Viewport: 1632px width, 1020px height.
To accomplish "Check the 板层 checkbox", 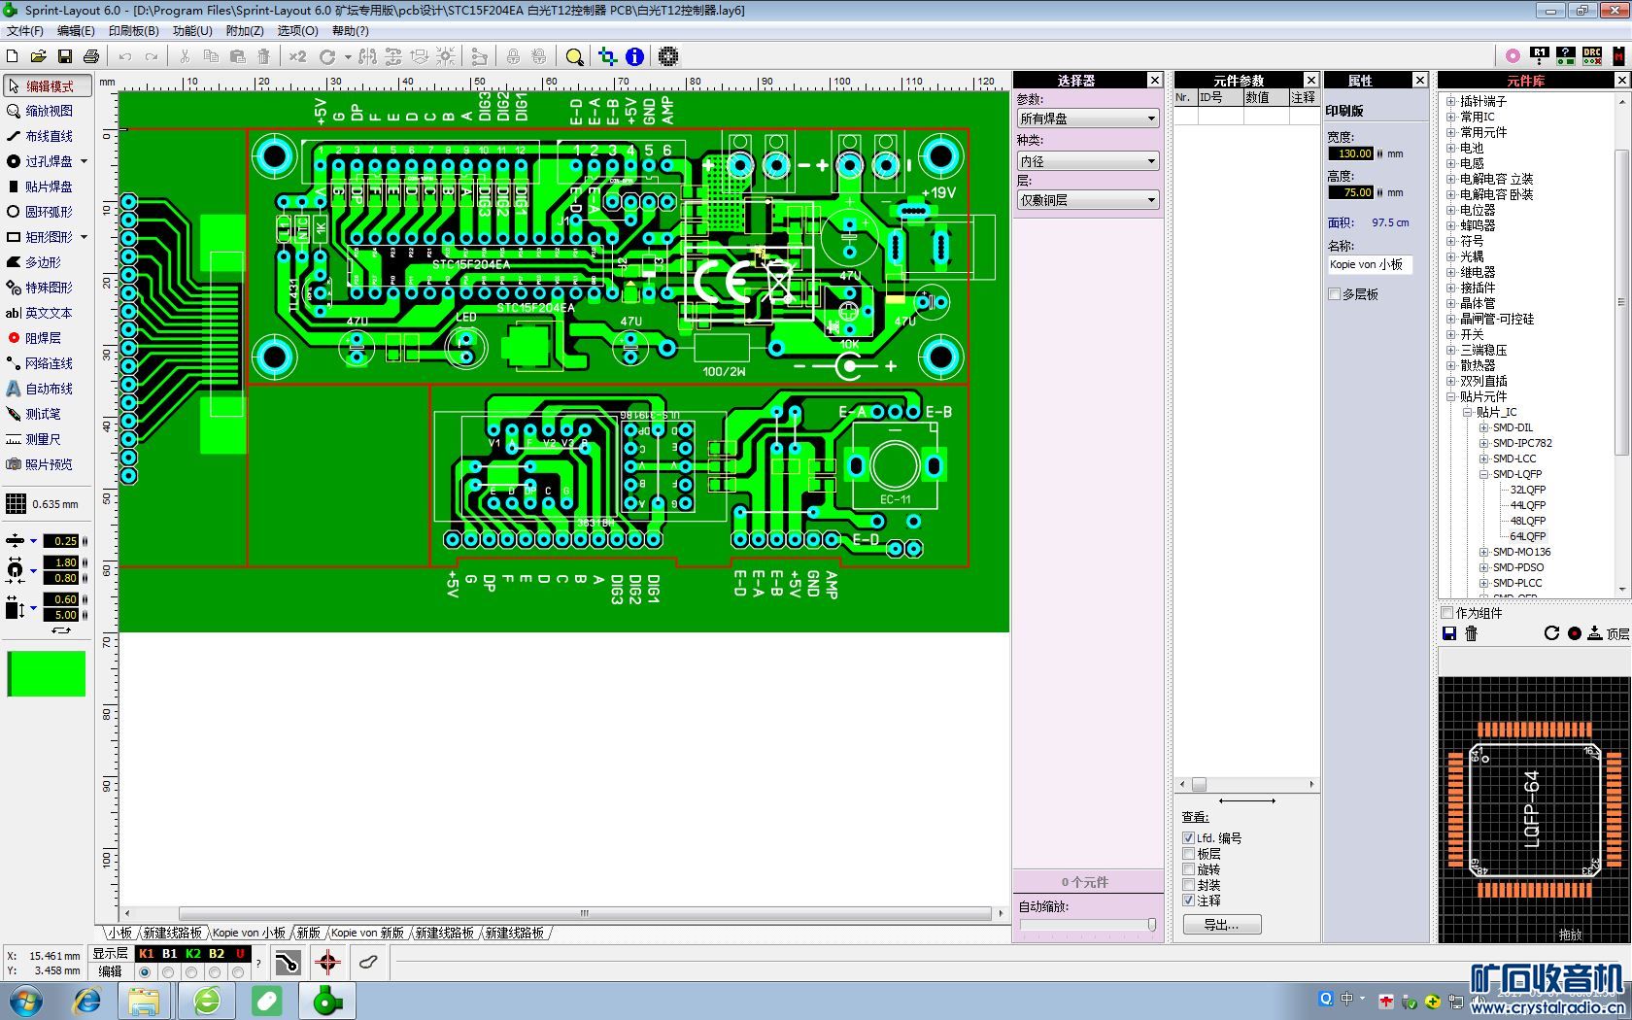I will [1188, 854].
